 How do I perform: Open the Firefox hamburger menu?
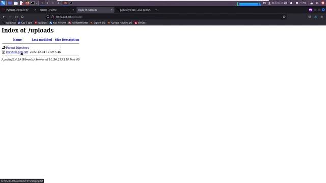click(x=322, y=17)
